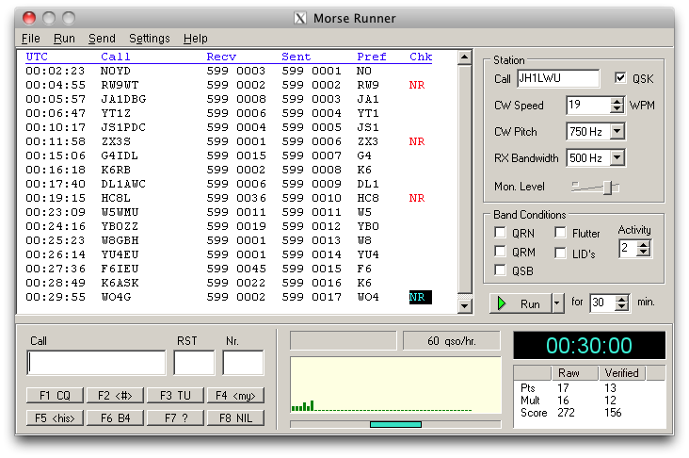Screen dimensions: 689x458
Task: Click the F1 CQ button
Action: coord(55,396)
